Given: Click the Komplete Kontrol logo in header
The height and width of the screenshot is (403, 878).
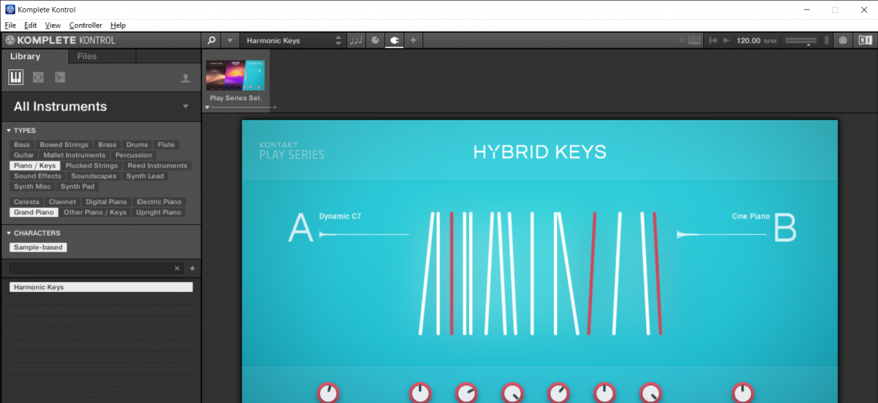Looking at the screenshot, I should click(60, 41).
